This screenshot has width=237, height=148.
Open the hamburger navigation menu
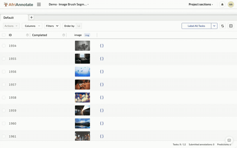tap(39, 4)
